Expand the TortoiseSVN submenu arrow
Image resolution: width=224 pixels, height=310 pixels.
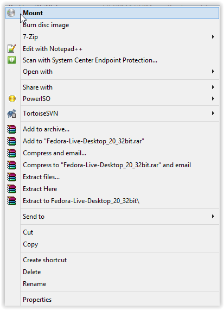coord(213,113)
